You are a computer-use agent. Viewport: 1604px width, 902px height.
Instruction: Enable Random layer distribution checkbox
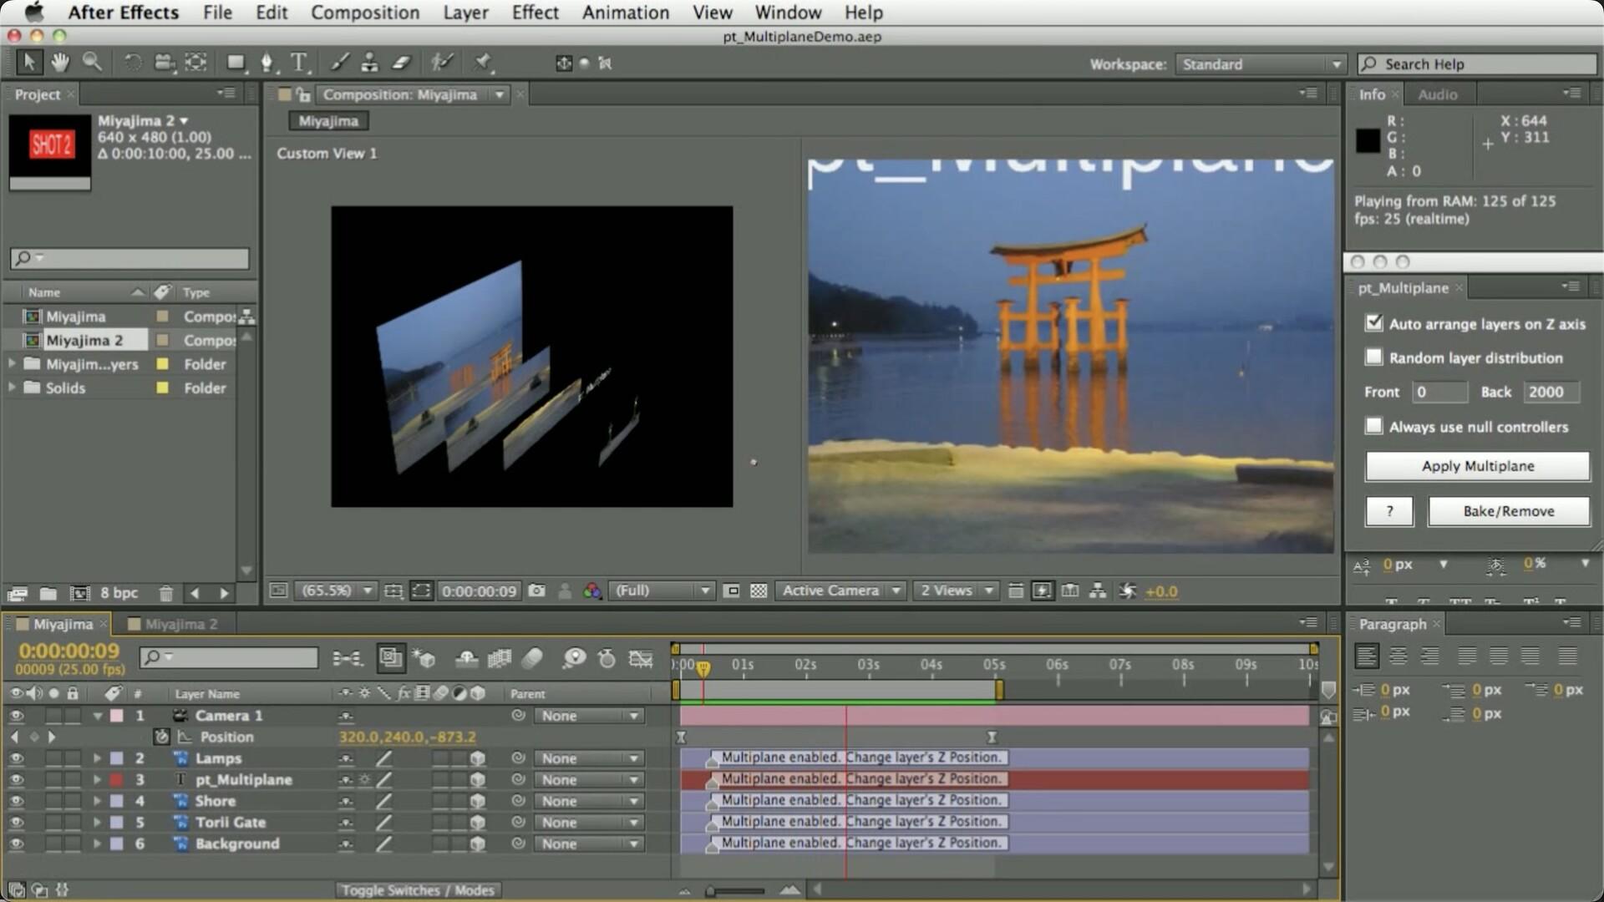pyautogui.click(x=1373, y=357)
